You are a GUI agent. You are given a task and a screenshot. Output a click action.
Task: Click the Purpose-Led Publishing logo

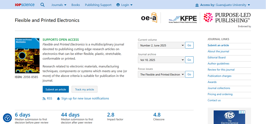[x=227, y=18]
